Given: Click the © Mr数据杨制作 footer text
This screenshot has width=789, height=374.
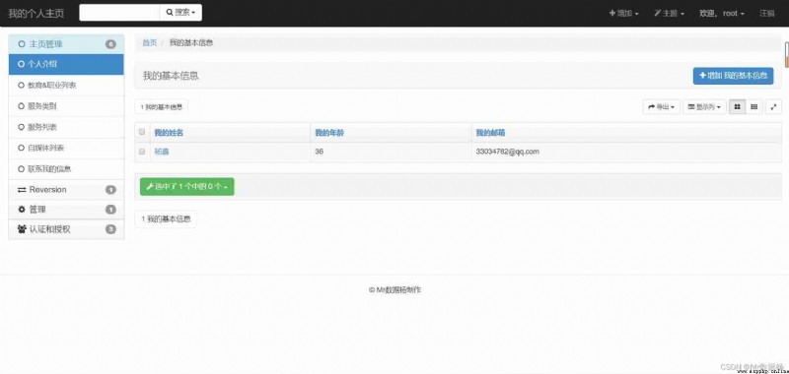Looking at the screenshot, I should tap(395, 290).
